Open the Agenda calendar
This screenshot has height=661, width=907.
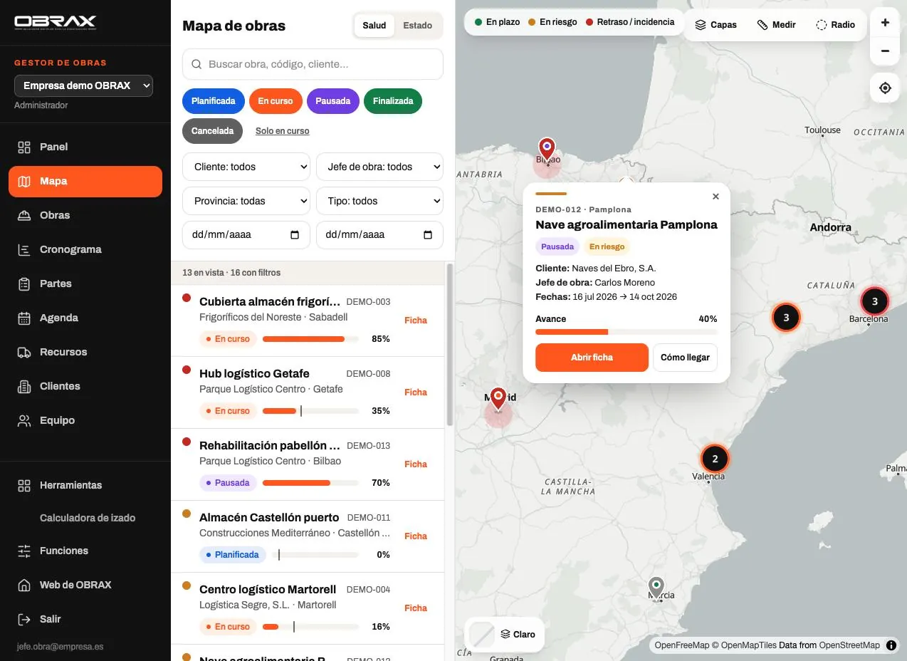85,318
